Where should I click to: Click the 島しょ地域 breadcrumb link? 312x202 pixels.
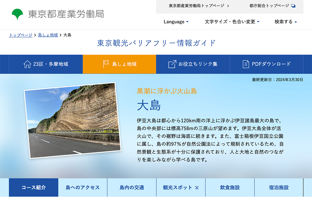click(48, 35)
